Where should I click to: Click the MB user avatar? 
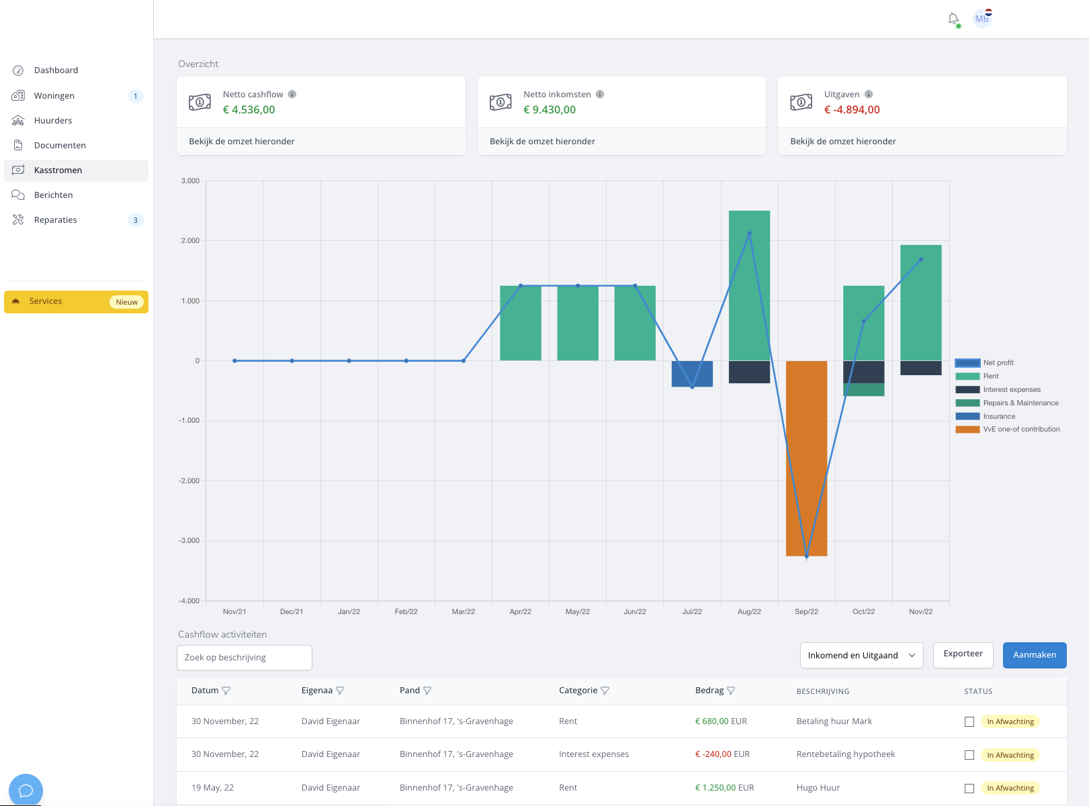(982, 19)
